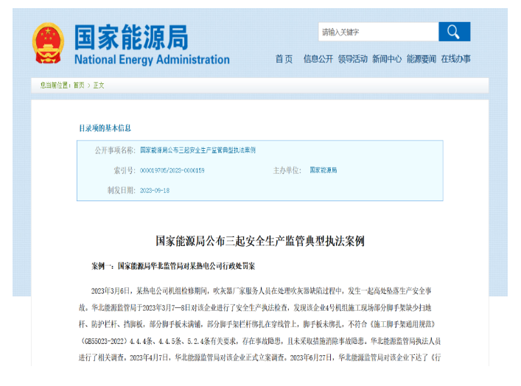521x386 pixels.
Task: Click 正文 in the breadcrumb trail
Action: click(99, 85)
